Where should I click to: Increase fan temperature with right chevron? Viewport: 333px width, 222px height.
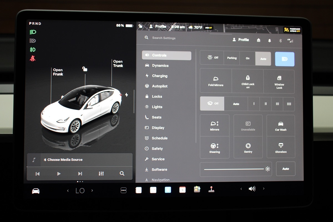tap(92, 191)
